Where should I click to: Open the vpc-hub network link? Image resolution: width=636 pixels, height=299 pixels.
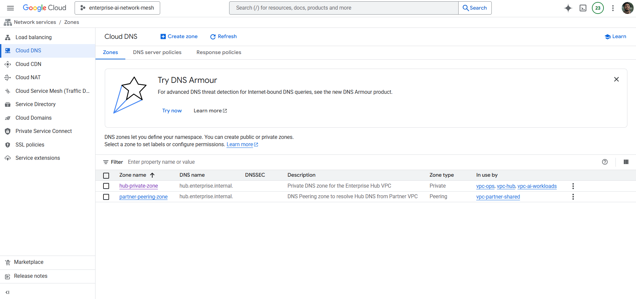[x=506, y=186]
